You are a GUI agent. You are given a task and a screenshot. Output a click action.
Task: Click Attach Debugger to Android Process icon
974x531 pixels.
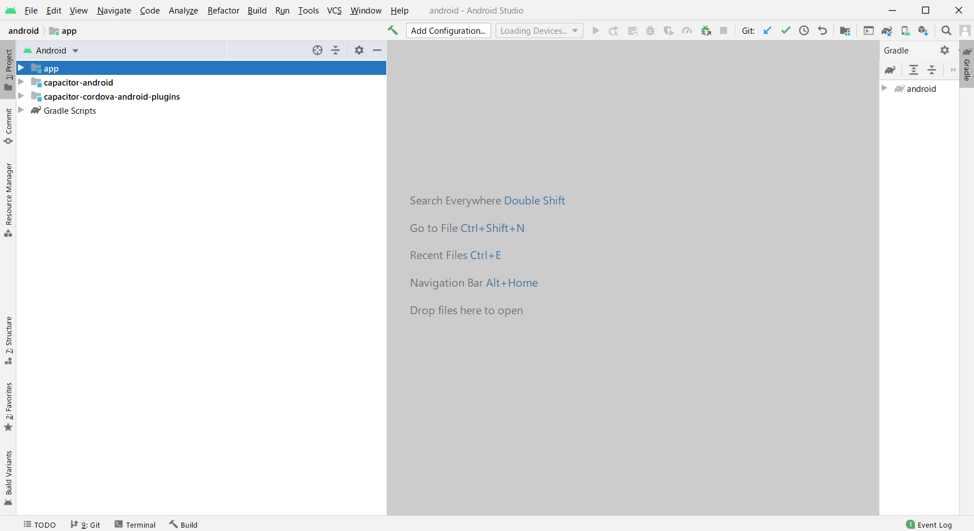click(x=705, y=30)
